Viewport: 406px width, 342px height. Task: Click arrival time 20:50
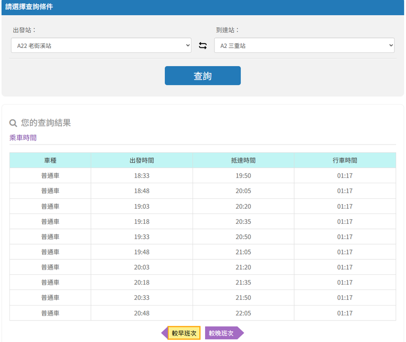click(x=243, y=237)
